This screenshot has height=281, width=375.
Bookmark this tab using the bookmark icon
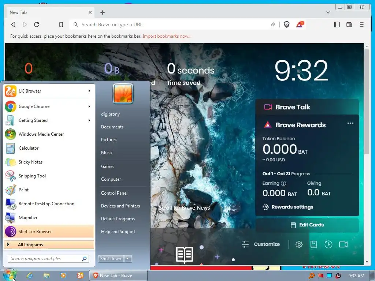[61, 25]
